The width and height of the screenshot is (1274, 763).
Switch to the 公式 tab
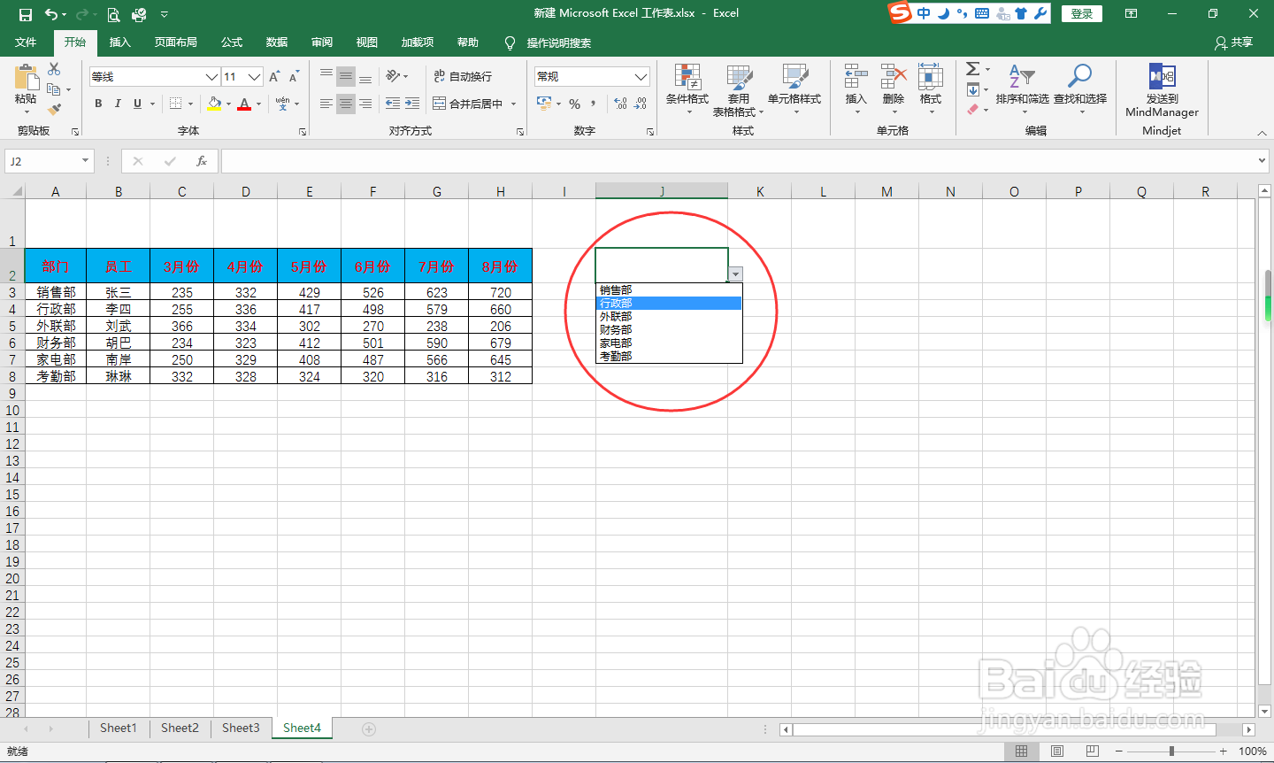tap(232, 42)
